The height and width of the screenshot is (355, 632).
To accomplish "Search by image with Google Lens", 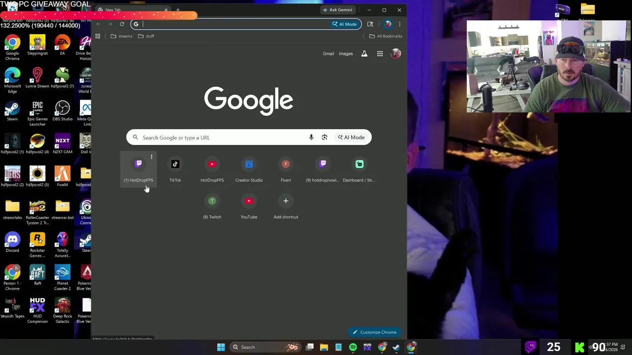I will (324, 138).
